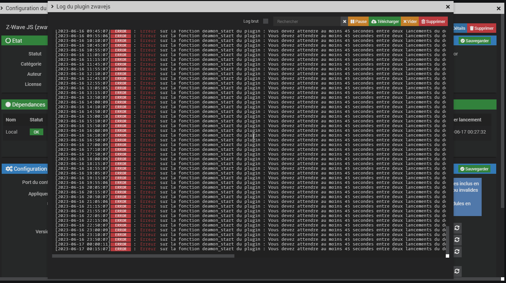
Task: Empty the log with the Vider button
Action: click(x=410, y=21)
